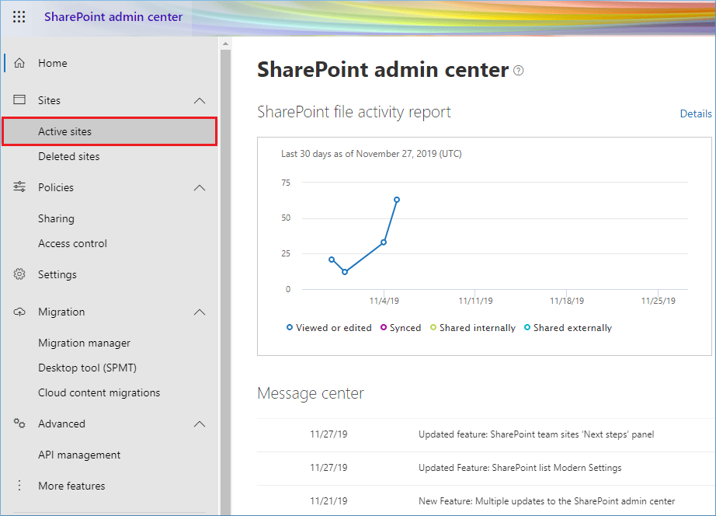Click the 11/21/19 message date
The image size is (716, 516).
(328, 501)
